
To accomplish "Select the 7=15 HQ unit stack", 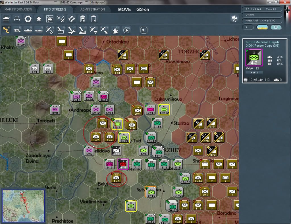I will click(x=76, y=96).
